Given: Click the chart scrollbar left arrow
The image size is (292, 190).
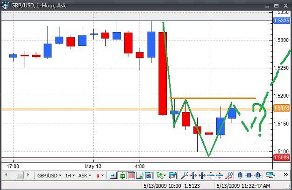Looking at the screenshot, I should [6, 175].
